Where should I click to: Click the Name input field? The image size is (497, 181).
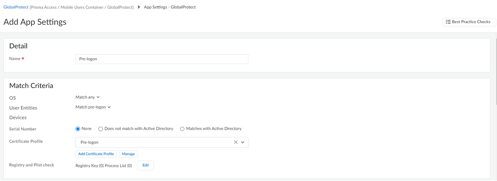[x=162, y=59]
